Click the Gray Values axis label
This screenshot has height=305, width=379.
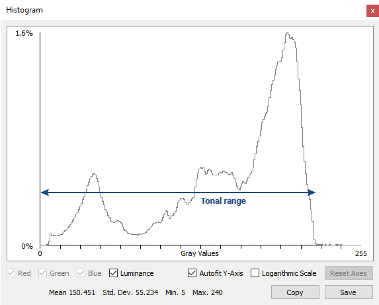pos(200,253)
